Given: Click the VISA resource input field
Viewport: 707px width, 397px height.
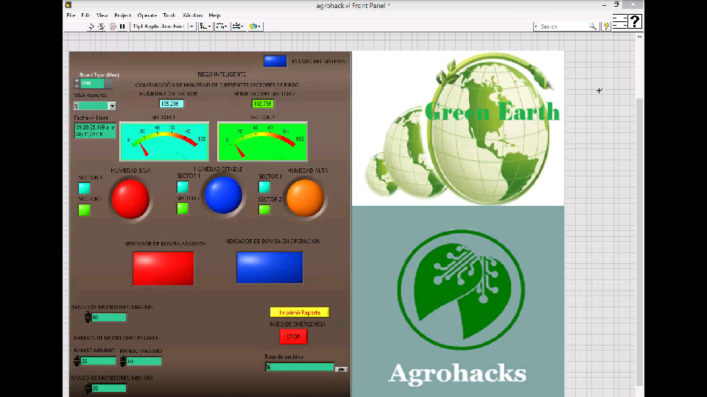Looking at the screenshot, I should pyautogui.click(x=91, y=106).
